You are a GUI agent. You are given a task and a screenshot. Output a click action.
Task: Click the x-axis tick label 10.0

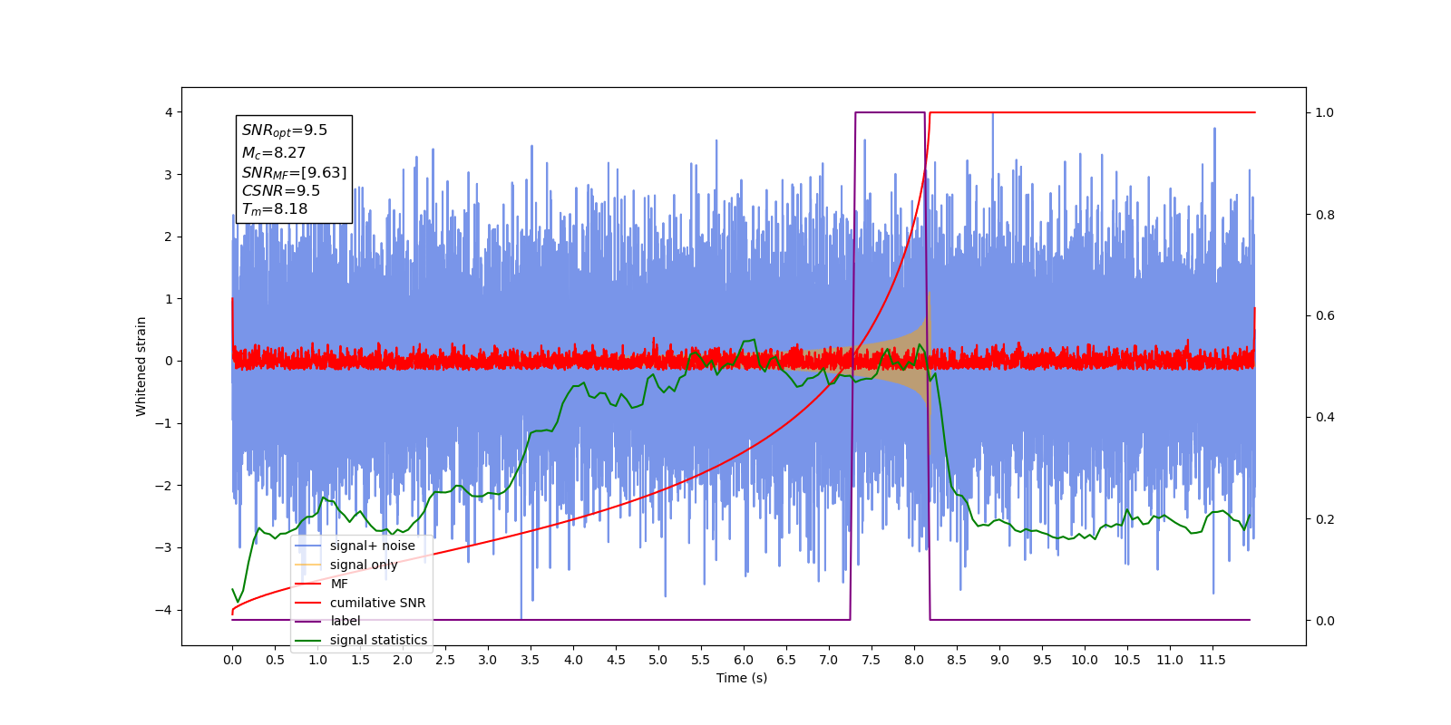[x=1085, y=660]
